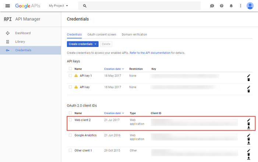This screenshot has height=162, width=258.
Task: Switch to the OAuth consent screen tab
Action: 102,34
